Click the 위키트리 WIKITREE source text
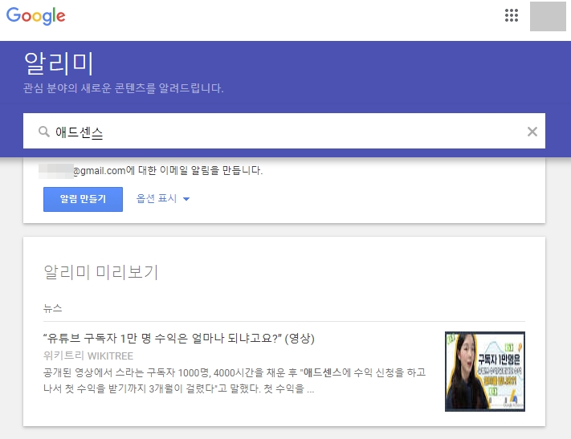 [x=88, y=356]
